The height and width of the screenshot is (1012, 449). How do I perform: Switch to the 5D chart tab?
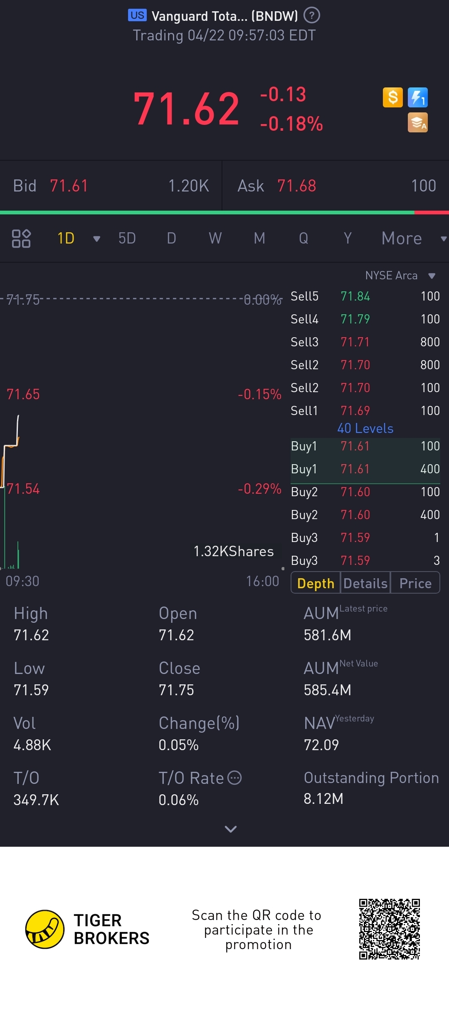pyautogui.click(x=127, y=239)
